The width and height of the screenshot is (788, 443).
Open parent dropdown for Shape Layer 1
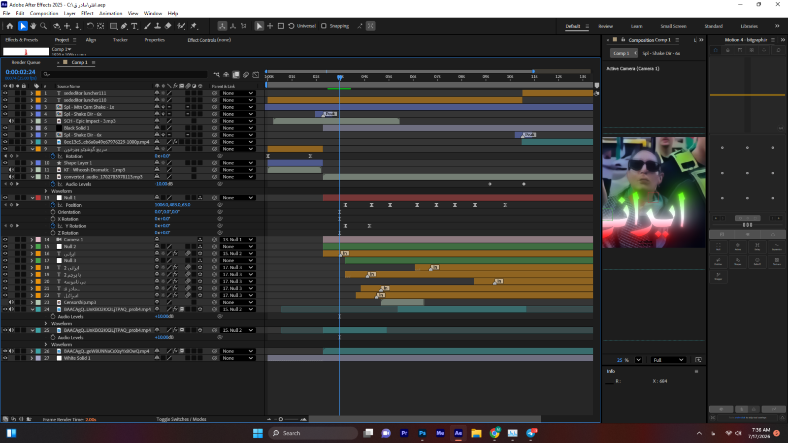pos(238,163)
